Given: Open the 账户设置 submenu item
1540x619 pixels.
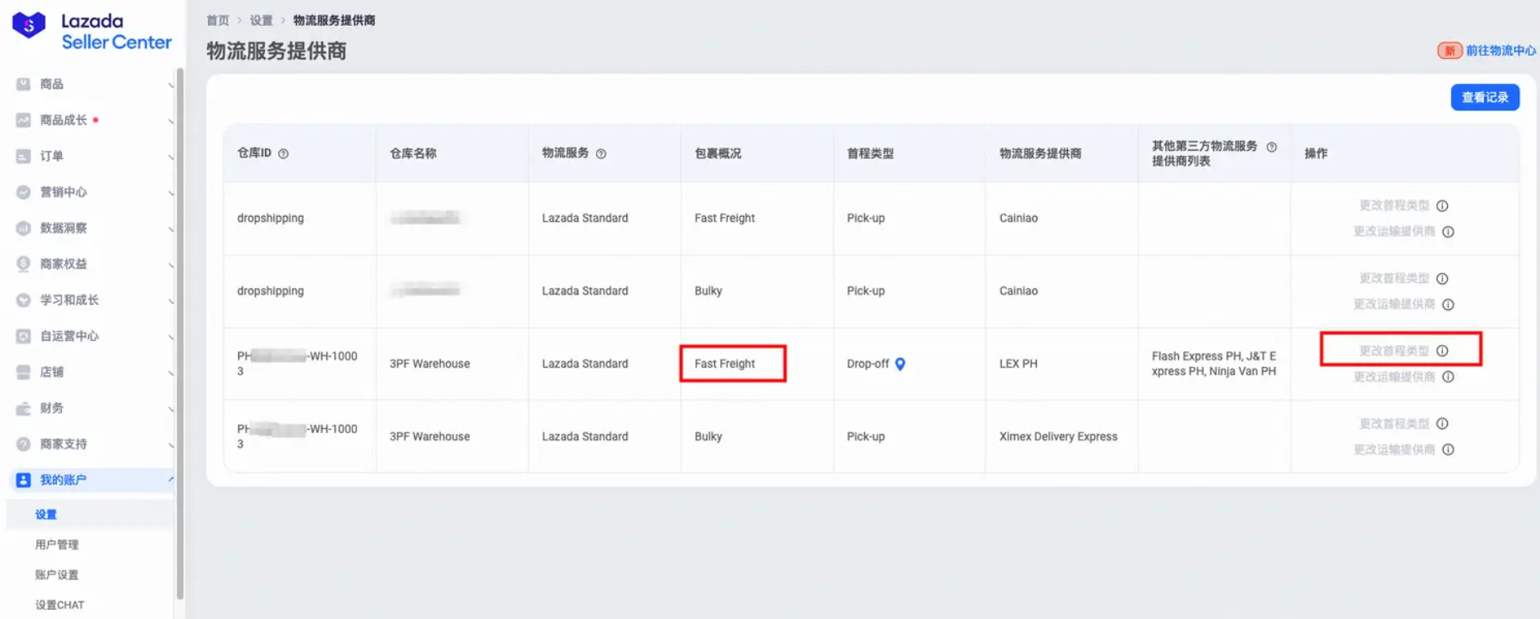Looking at the screenshot, I should click(x=57, y=575).
